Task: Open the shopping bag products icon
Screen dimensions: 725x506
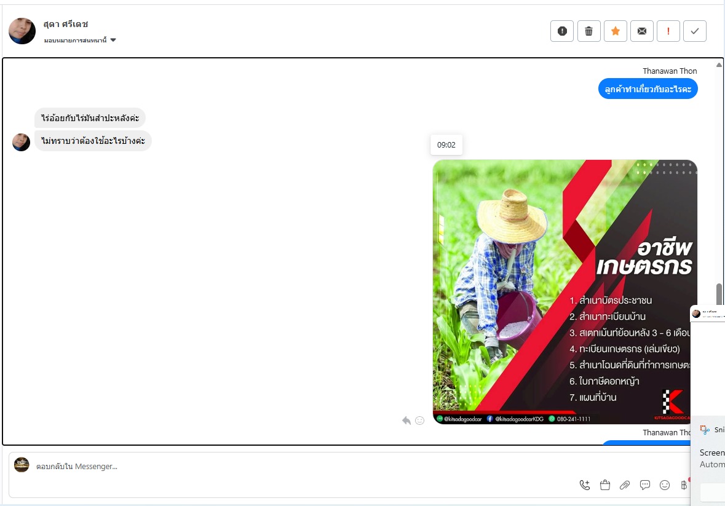Action: pos(605,484)
